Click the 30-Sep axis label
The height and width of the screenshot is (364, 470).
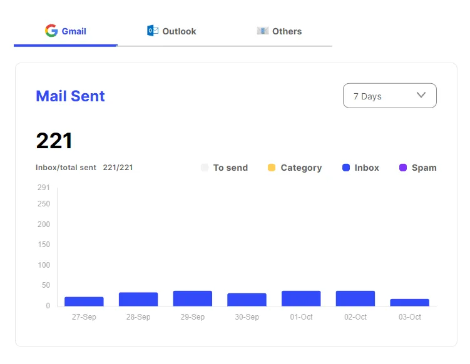pyautogui.click(x=247, y=317)
